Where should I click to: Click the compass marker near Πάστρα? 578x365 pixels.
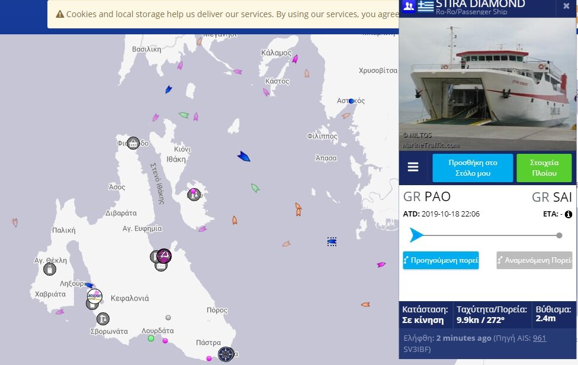(226, 354)
